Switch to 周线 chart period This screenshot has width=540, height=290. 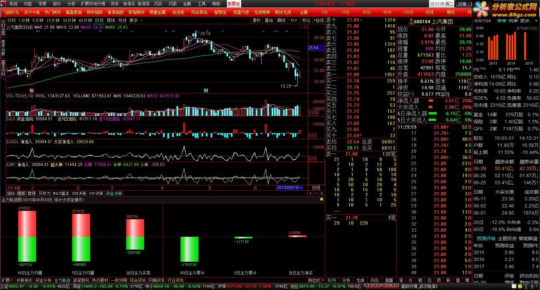click(x=111, y=20)
